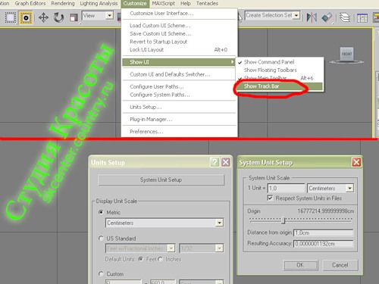
Task: Click the System Unit Setup button
Action: [161, 179]
